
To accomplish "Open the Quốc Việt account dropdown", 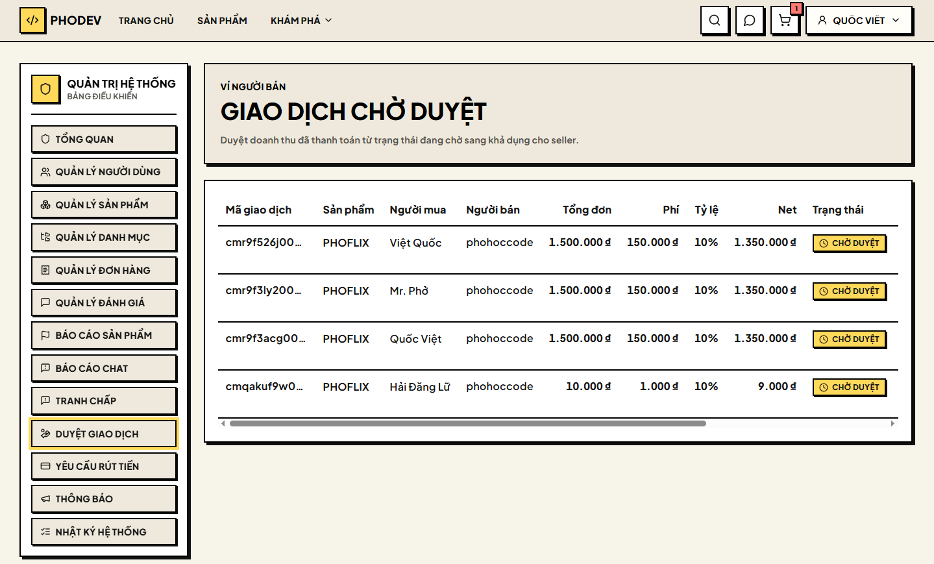I will pos(859,20).
